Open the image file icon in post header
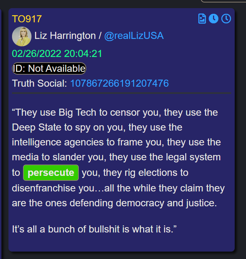The width and height of the screenshot is (246, 259). coord(202,19)
